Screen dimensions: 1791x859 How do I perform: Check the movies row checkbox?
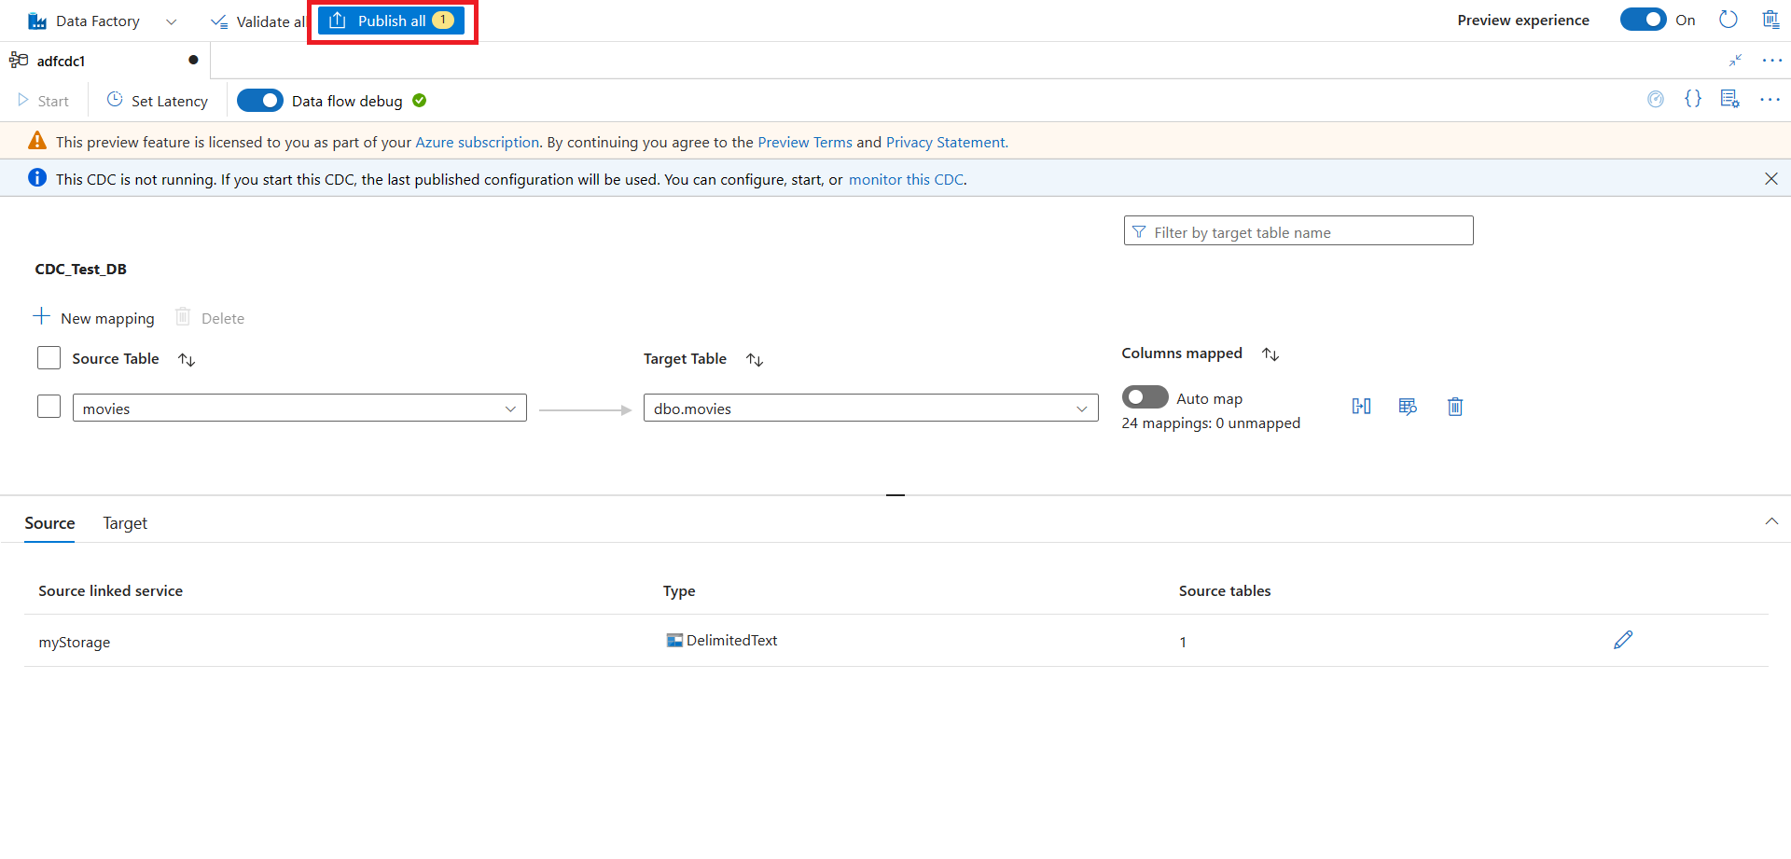pos(49,407)
